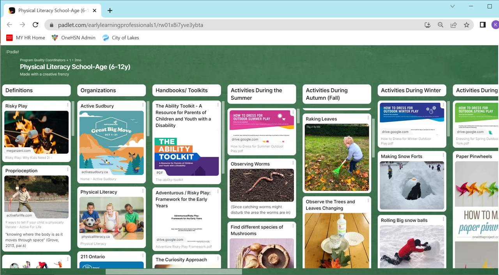Open the Making Snow Forts image
Image resolution: width=499 pixels, height=275 pixels.
(x=412, y=185)
